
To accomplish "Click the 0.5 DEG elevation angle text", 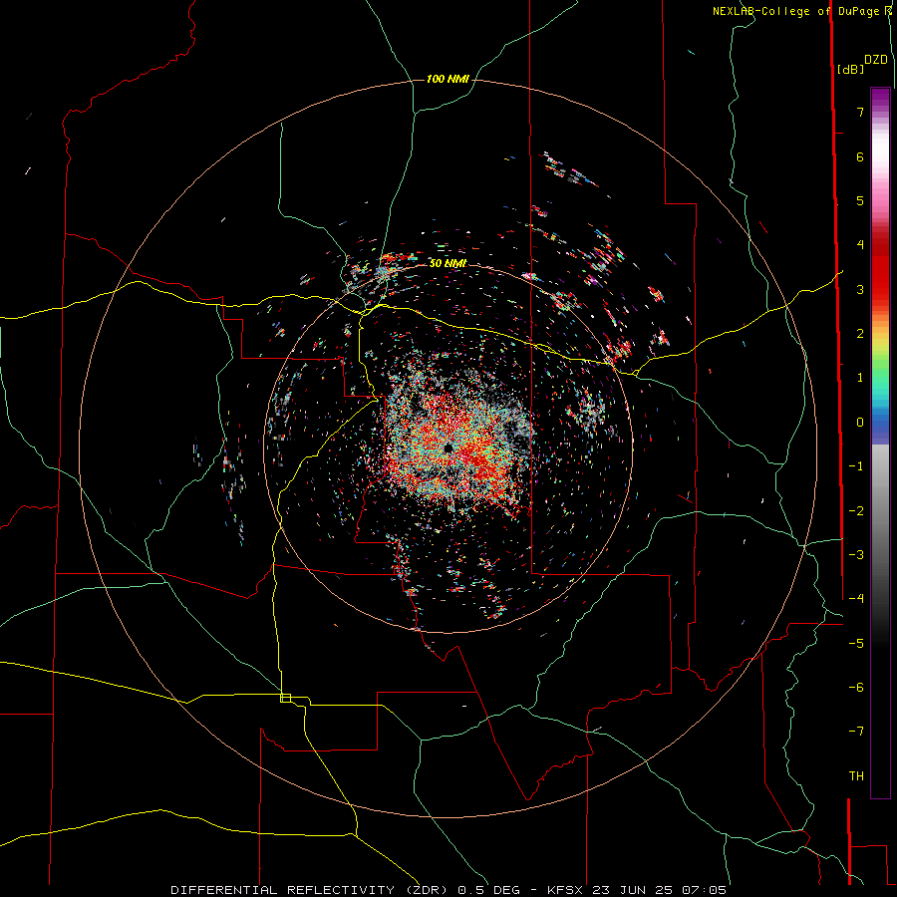I will point(488,890).
